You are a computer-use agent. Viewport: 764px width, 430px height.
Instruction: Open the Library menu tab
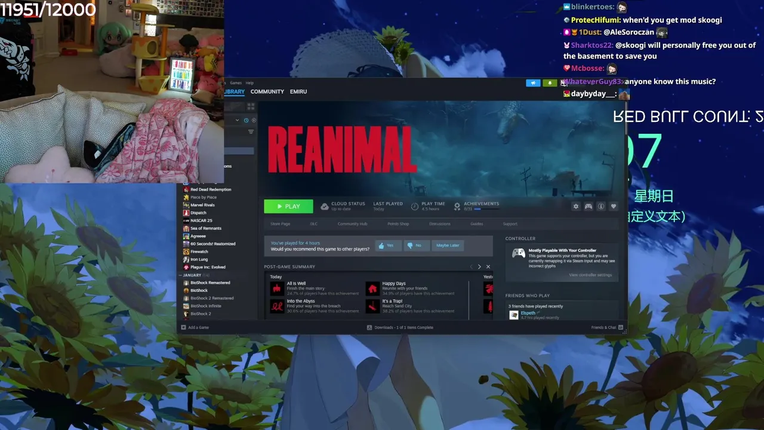point(235,91)
